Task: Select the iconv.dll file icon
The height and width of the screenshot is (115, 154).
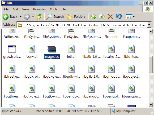Action: click(x=32, y=49)
